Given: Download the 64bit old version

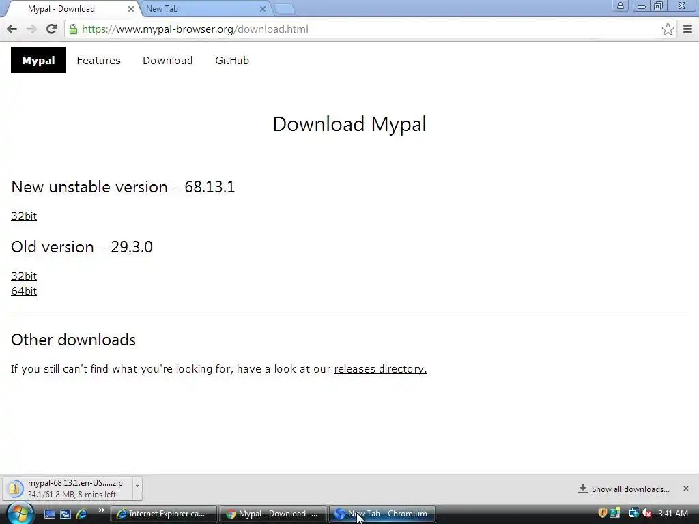Looking at the screenshot, I should (x=24, y=291).
